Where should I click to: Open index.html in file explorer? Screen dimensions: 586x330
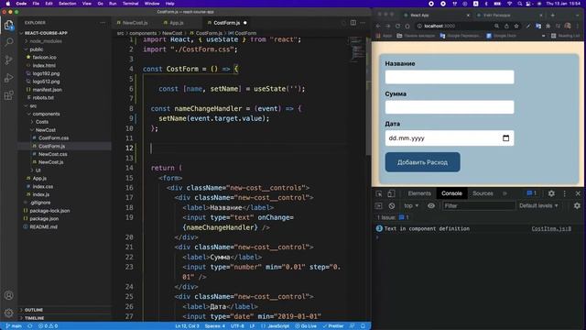(x=44, y=65)
